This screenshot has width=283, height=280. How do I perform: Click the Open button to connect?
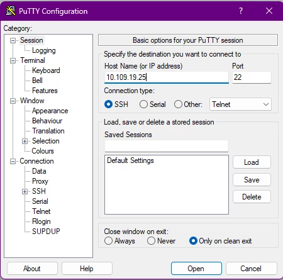click(x=196, y=268)
